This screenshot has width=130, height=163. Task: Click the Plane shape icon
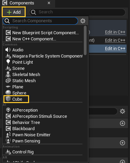(x=8, y=87)
